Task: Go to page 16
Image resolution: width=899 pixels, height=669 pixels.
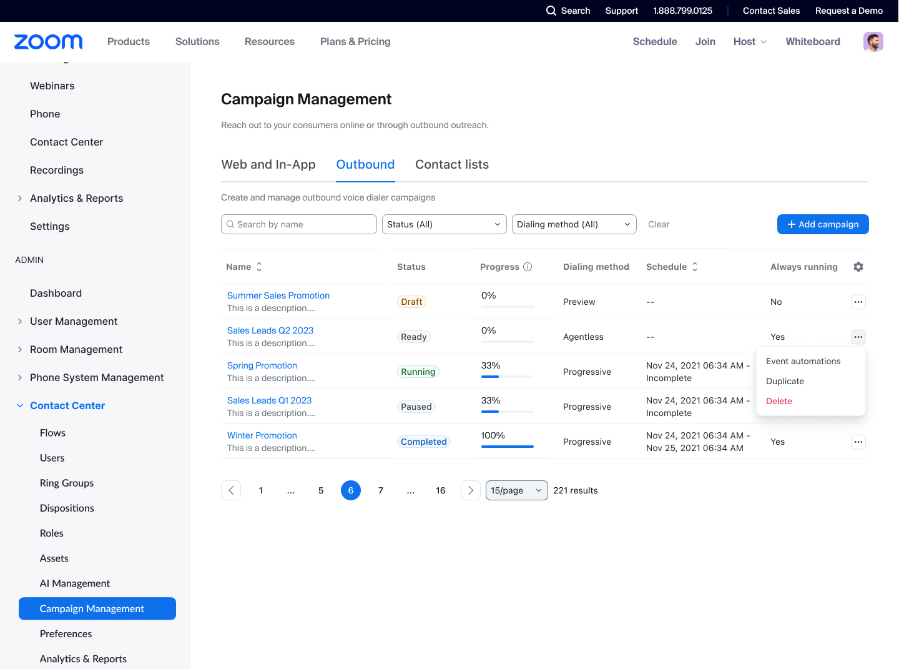Action: pos(441,490)
